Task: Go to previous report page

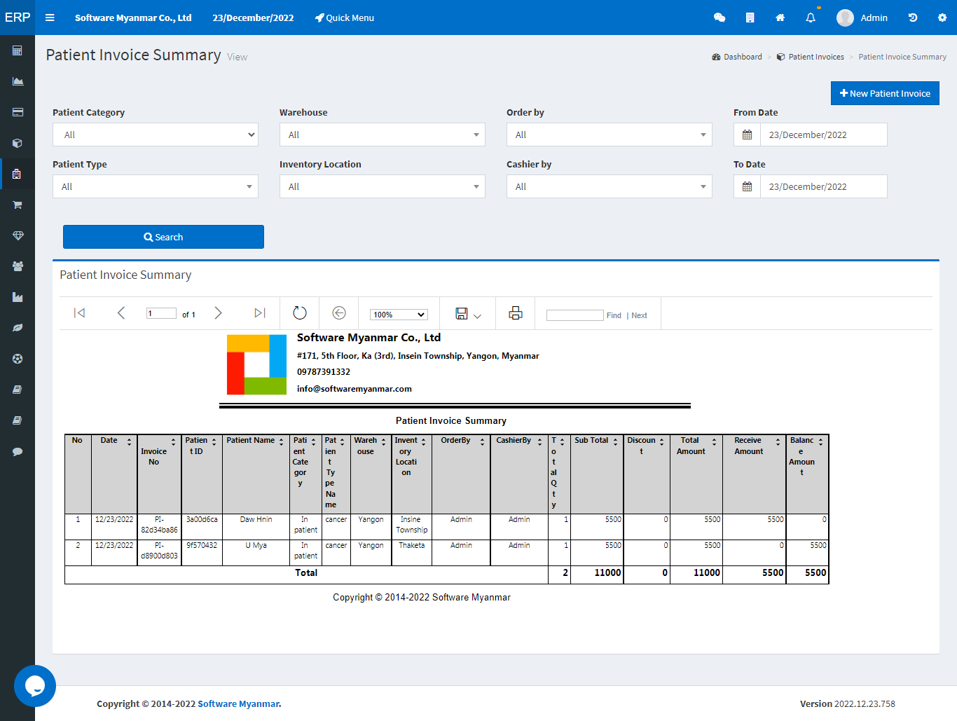Action: click(x=121, y=313)
